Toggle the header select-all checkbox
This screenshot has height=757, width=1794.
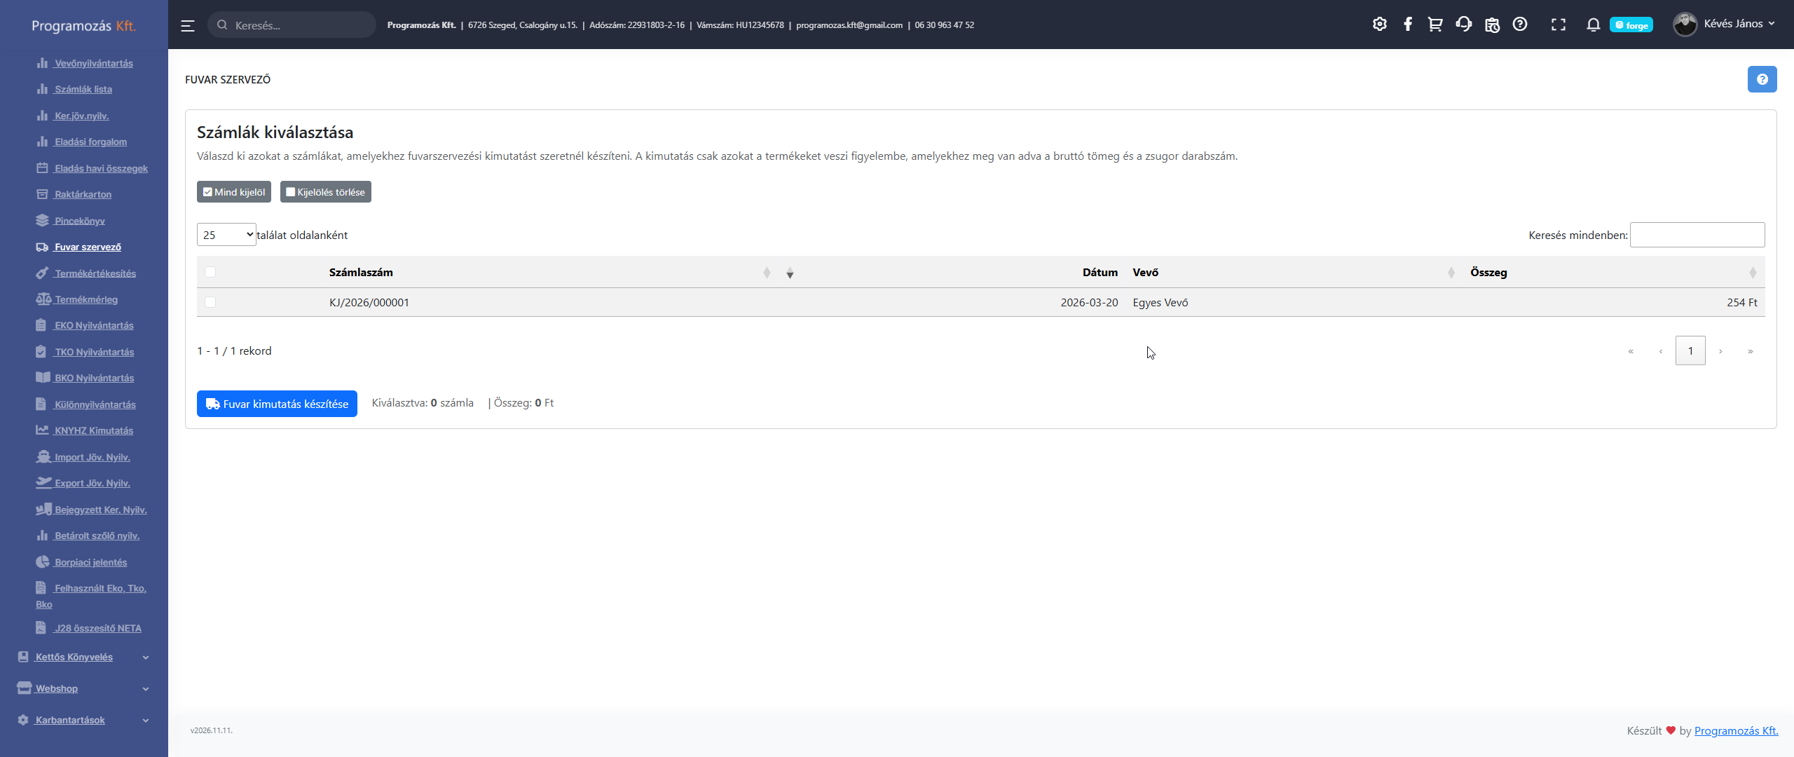pos(210,272)
